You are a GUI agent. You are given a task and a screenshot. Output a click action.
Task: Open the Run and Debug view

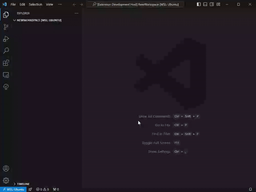click(6, 39)
